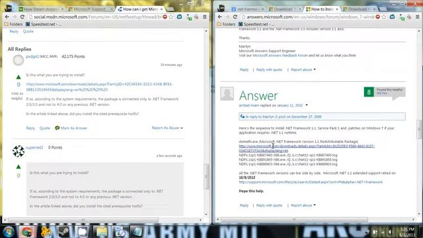Screen dimensions: 423x238
Task: Click the blue extension icon in left window toolbar
Action: pyautogui.click(x=180, y=17)
